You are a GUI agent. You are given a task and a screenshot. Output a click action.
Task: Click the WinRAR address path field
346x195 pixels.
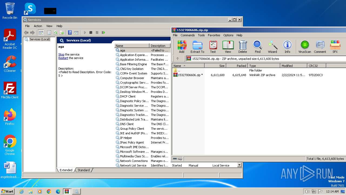(x=265, y=58)
